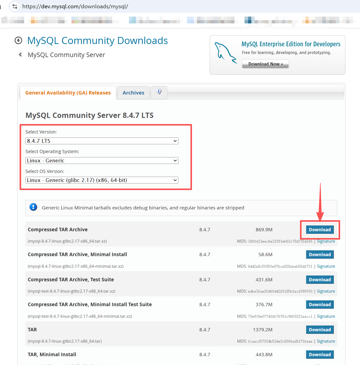Click the site info icon in address bar
This screenshot has width=360, height=365.
click(x=15, y=7)
